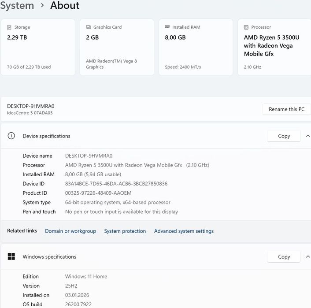Click the Graphics Card icon
The image size is (311, 308).
pos(88,27)
